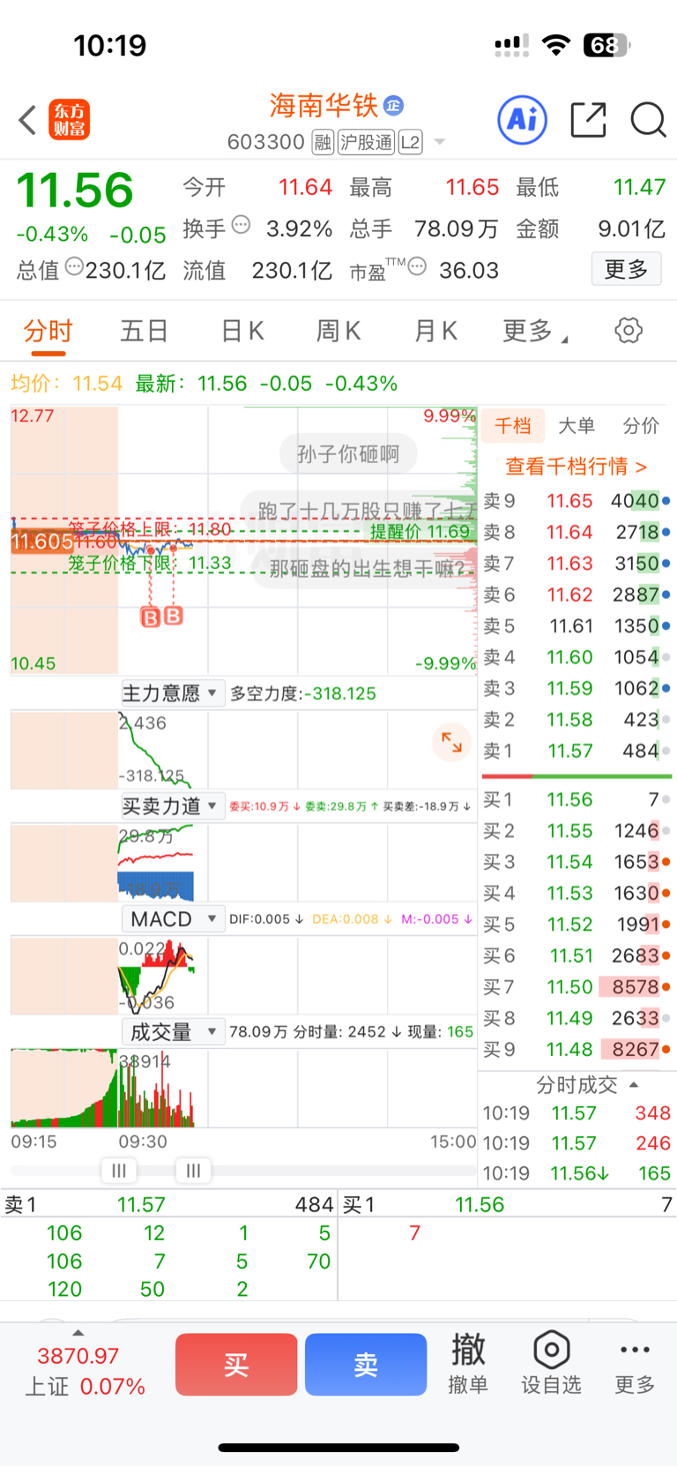677x1467 pixels.
Task: Tap the 撤单 cancel order icon
Action: 468,1364
